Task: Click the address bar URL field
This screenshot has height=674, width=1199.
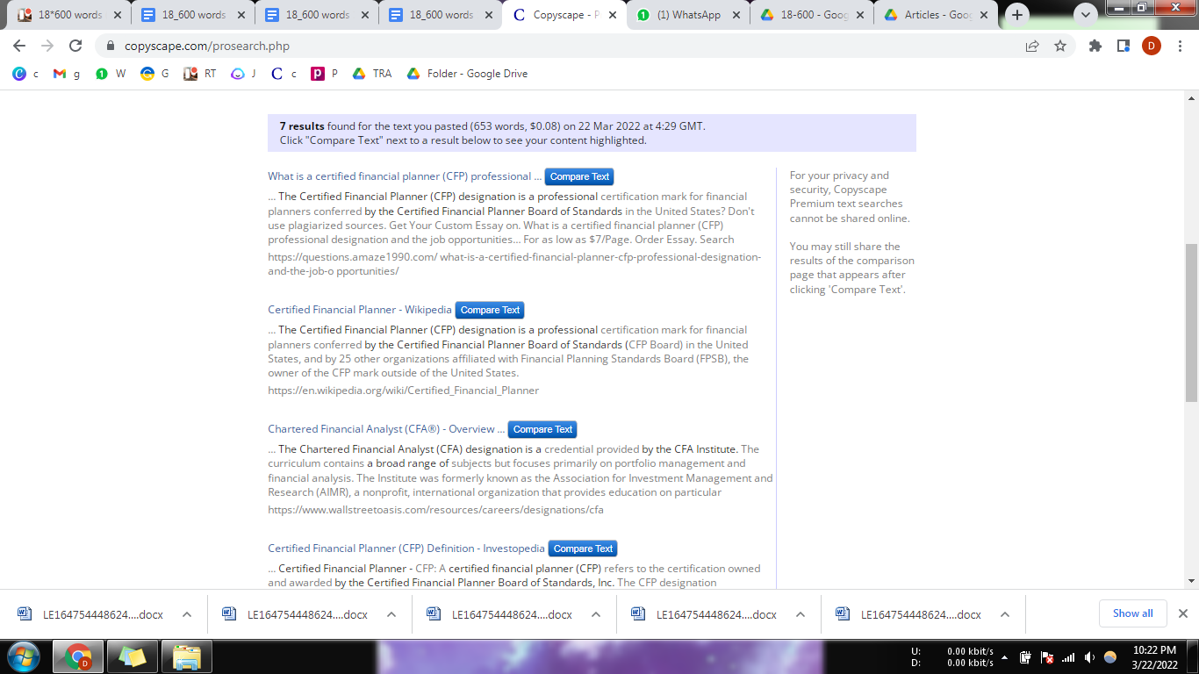Action: pyautogui.click(x=562, y=46)
